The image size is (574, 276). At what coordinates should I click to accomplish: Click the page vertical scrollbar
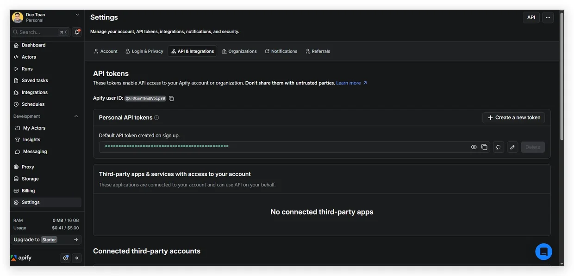click(x=562, y=76)
